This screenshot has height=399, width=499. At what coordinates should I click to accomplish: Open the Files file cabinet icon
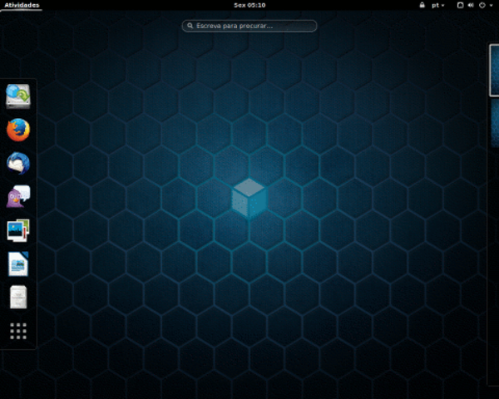(18, 298)
